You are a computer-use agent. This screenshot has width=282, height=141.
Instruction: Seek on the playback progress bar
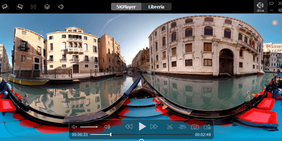[x=141, y=134]
